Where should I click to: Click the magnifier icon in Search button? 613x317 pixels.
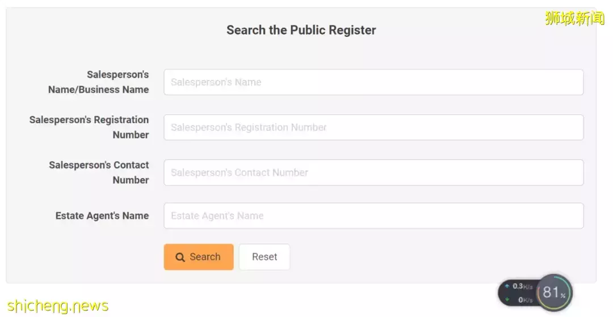point(180,257)
